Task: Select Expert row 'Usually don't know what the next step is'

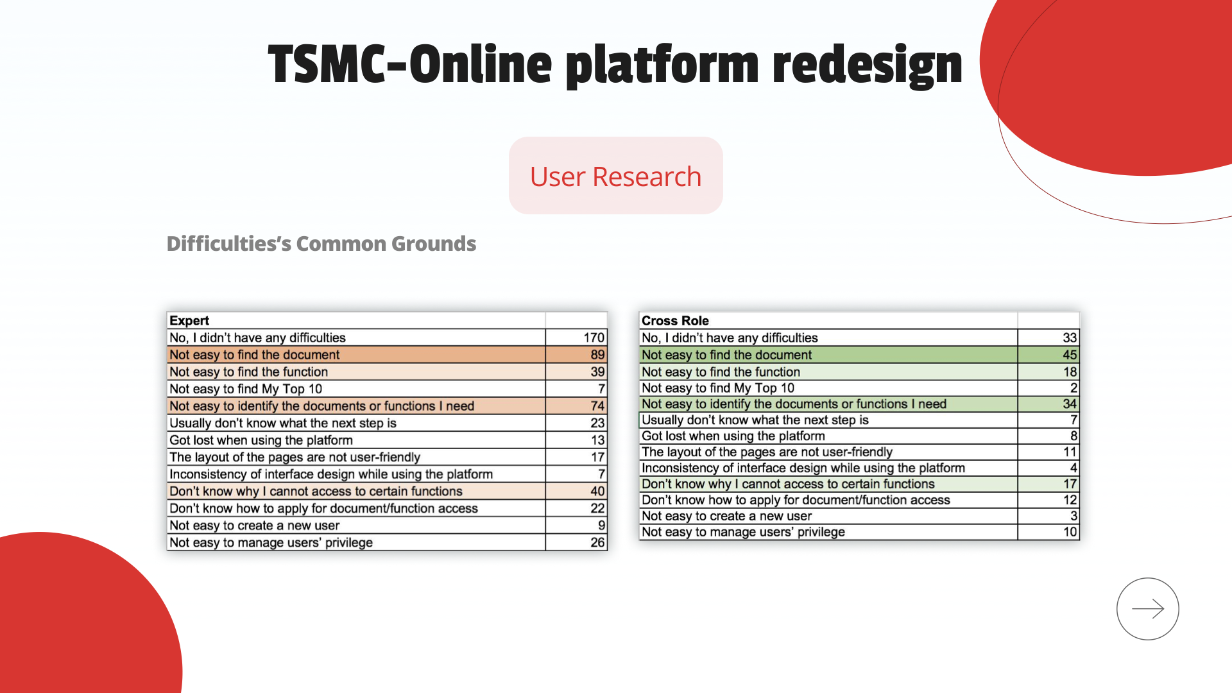Action: point(387,423)
